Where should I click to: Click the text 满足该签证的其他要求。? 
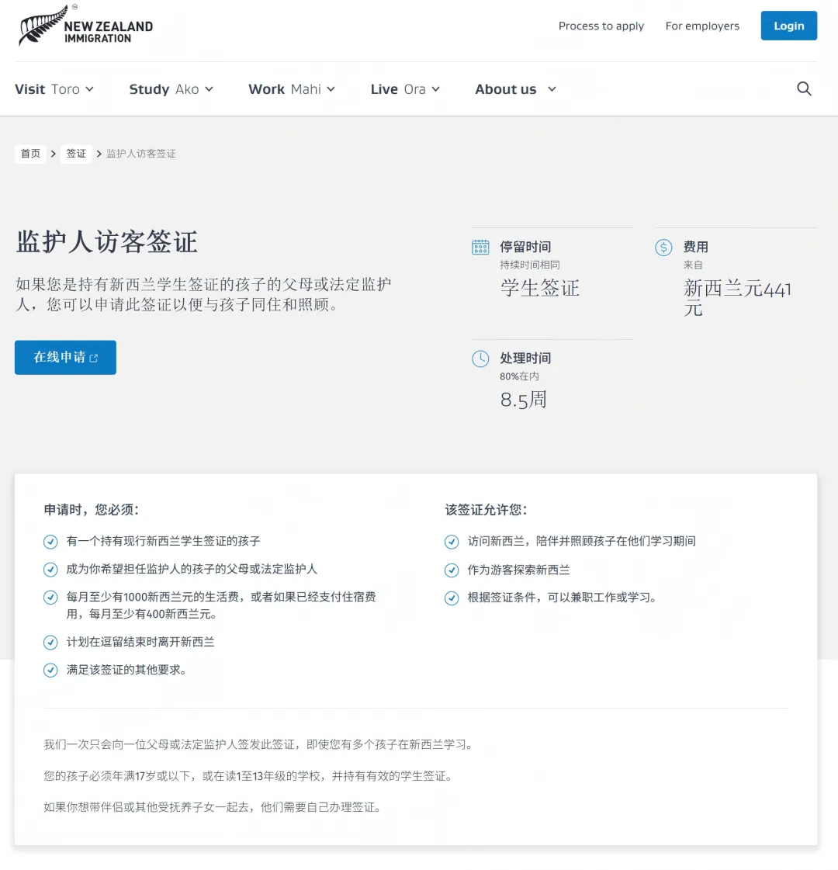(x=126, y=670)
